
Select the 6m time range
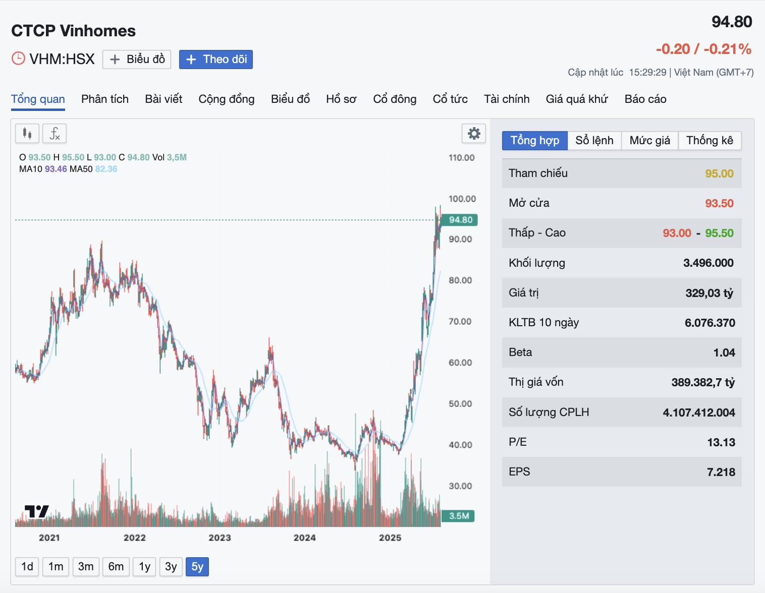pyautogui.click(x=116, y=567)
